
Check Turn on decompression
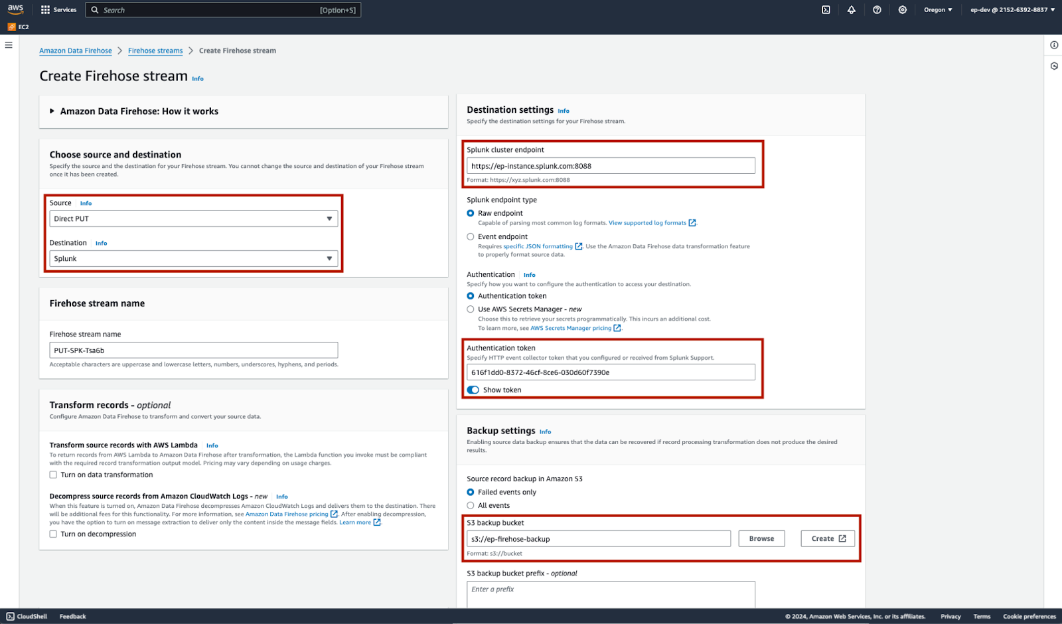click(53, 534)
